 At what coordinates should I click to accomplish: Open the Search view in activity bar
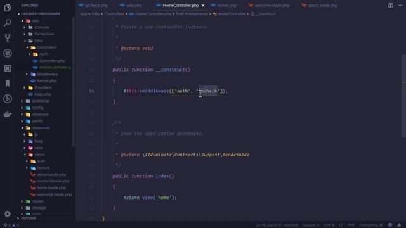click(8, 23)
